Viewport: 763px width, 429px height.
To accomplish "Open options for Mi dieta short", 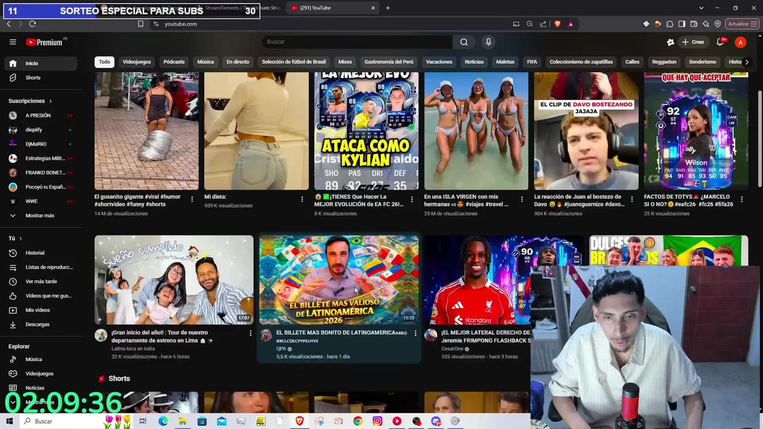I will point(302,199).
